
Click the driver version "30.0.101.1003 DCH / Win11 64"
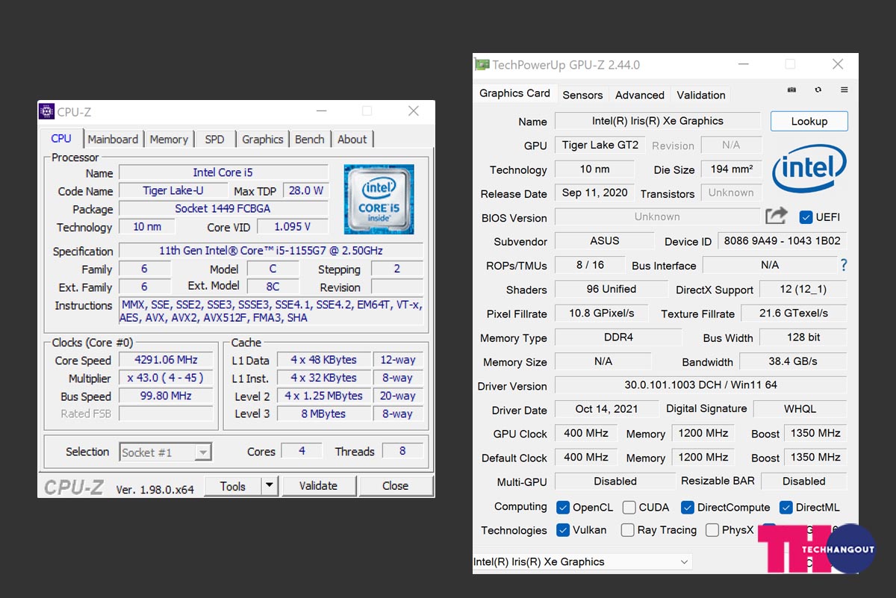(701, 385)
